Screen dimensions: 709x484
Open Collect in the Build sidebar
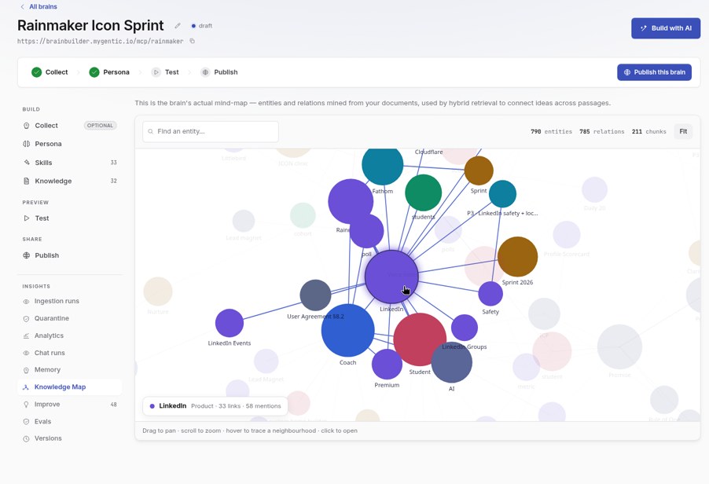pos(70,126)
